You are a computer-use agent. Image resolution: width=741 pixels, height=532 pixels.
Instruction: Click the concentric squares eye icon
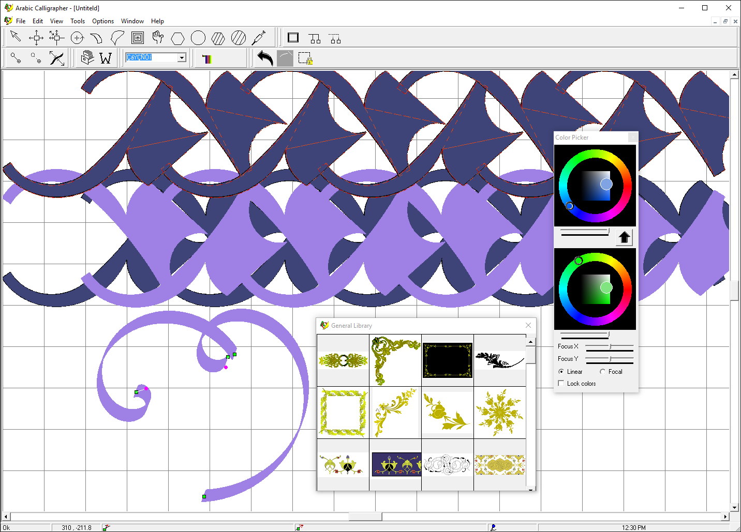tap(138, 37)
